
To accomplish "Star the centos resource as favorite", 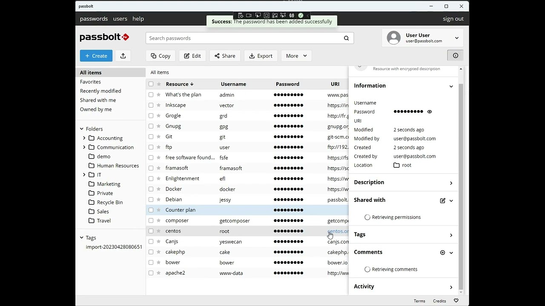I will [159, 231].
